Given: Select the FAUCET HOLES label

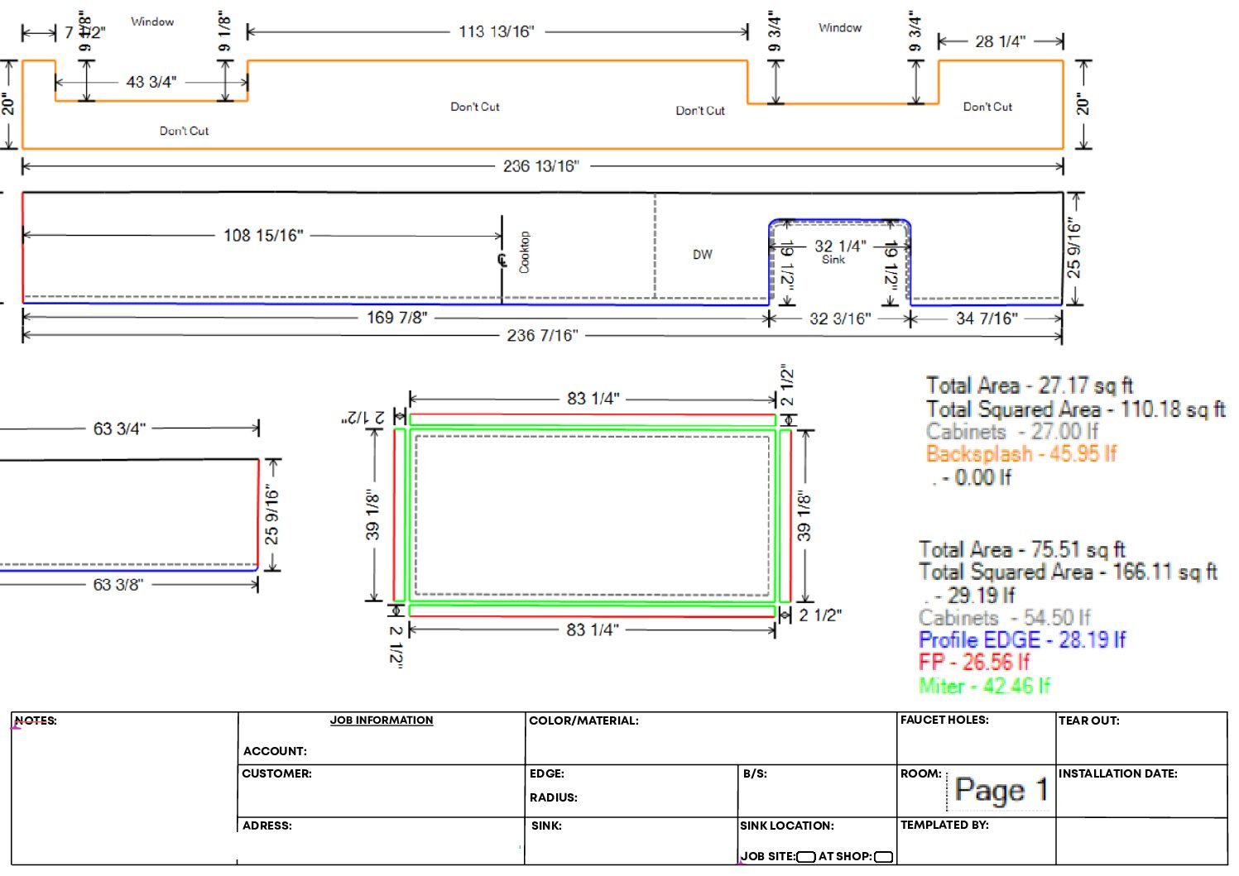Looking at the screenshot, I should (x=944, y=720).
